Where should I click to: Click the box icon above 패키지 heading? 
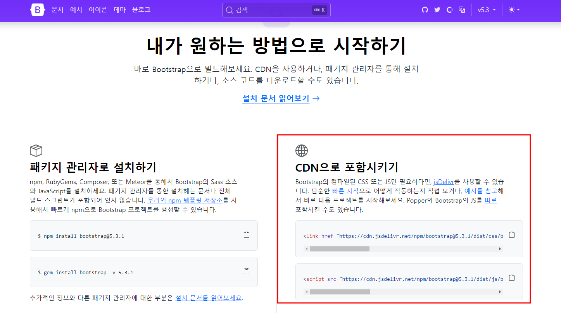click(36, 150)
